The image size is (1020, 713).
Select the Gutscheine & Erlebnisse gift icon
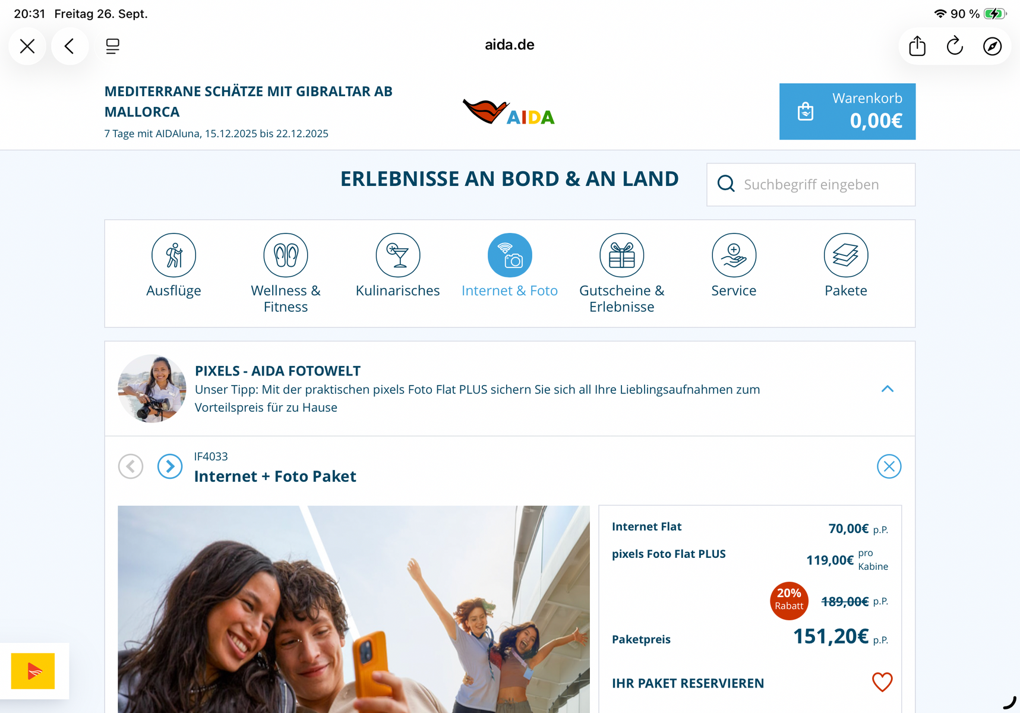pos(621,255)
